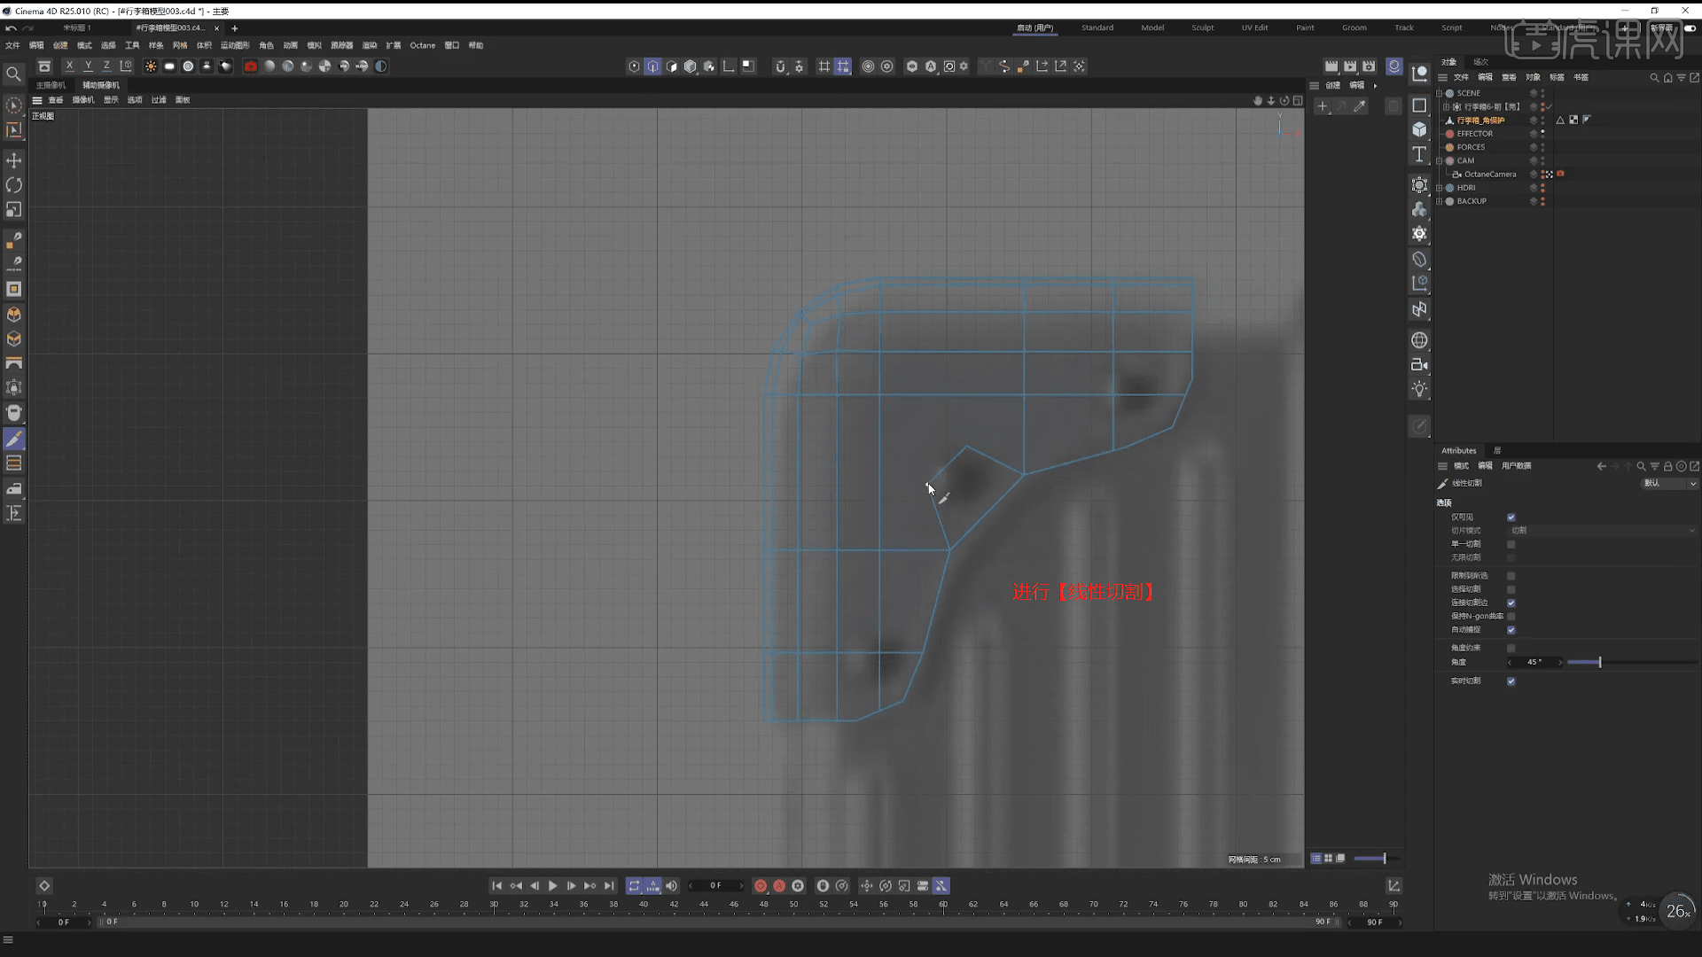Enable the 角度约束 checkbox
The height and width of the screenshot is (957, 1702).
(1511, 649)
